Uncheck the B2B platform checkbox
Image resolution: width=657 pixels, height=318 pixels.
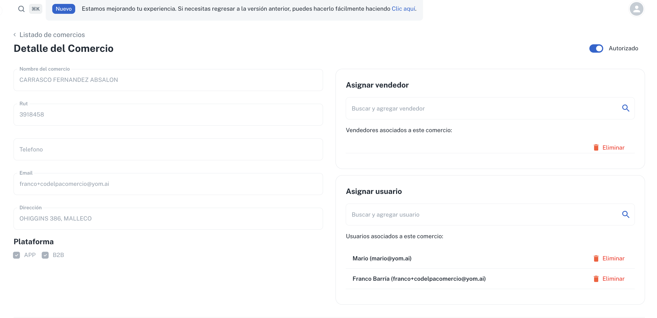(x=45, y=255)
